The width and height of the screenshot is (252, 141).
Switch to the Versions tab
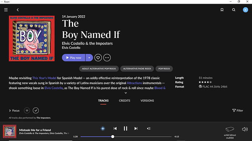coord(147,101)
